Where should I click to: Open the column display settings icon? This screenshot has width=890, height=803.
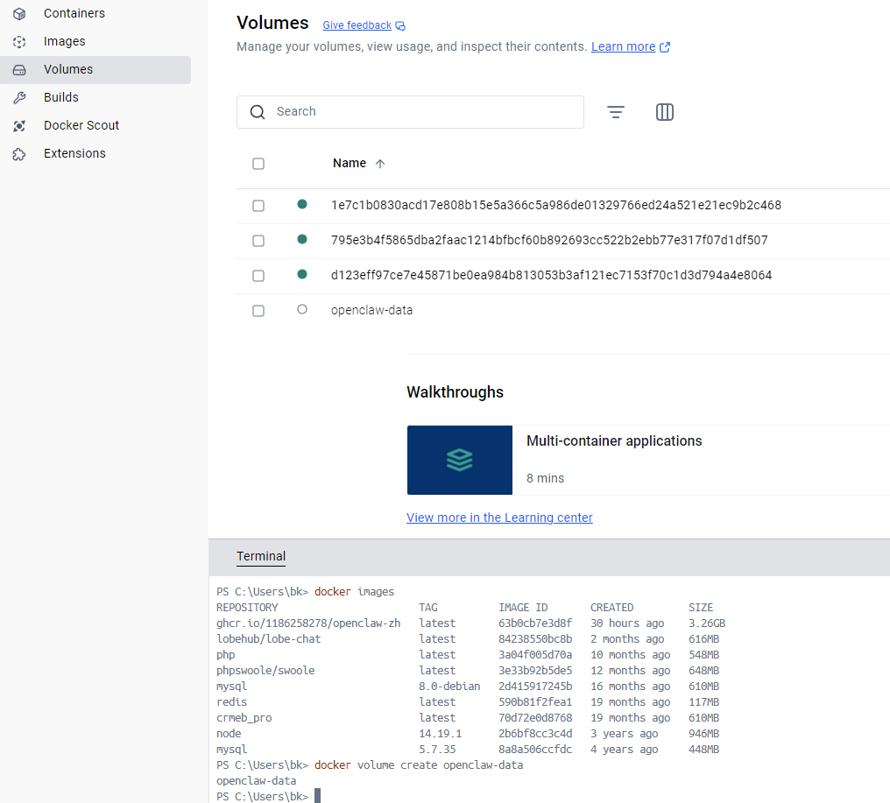tap(665, 112)
